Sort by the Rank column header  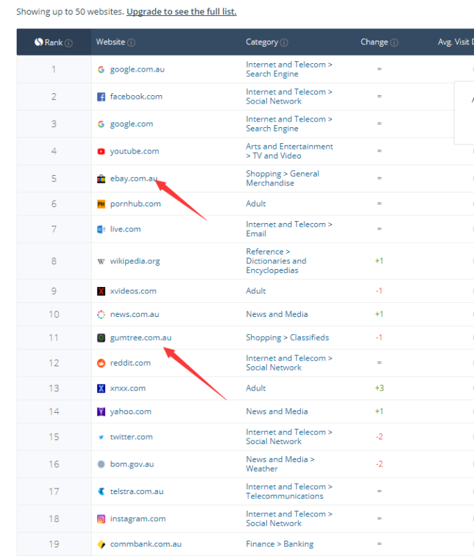(x=54, y=42)
